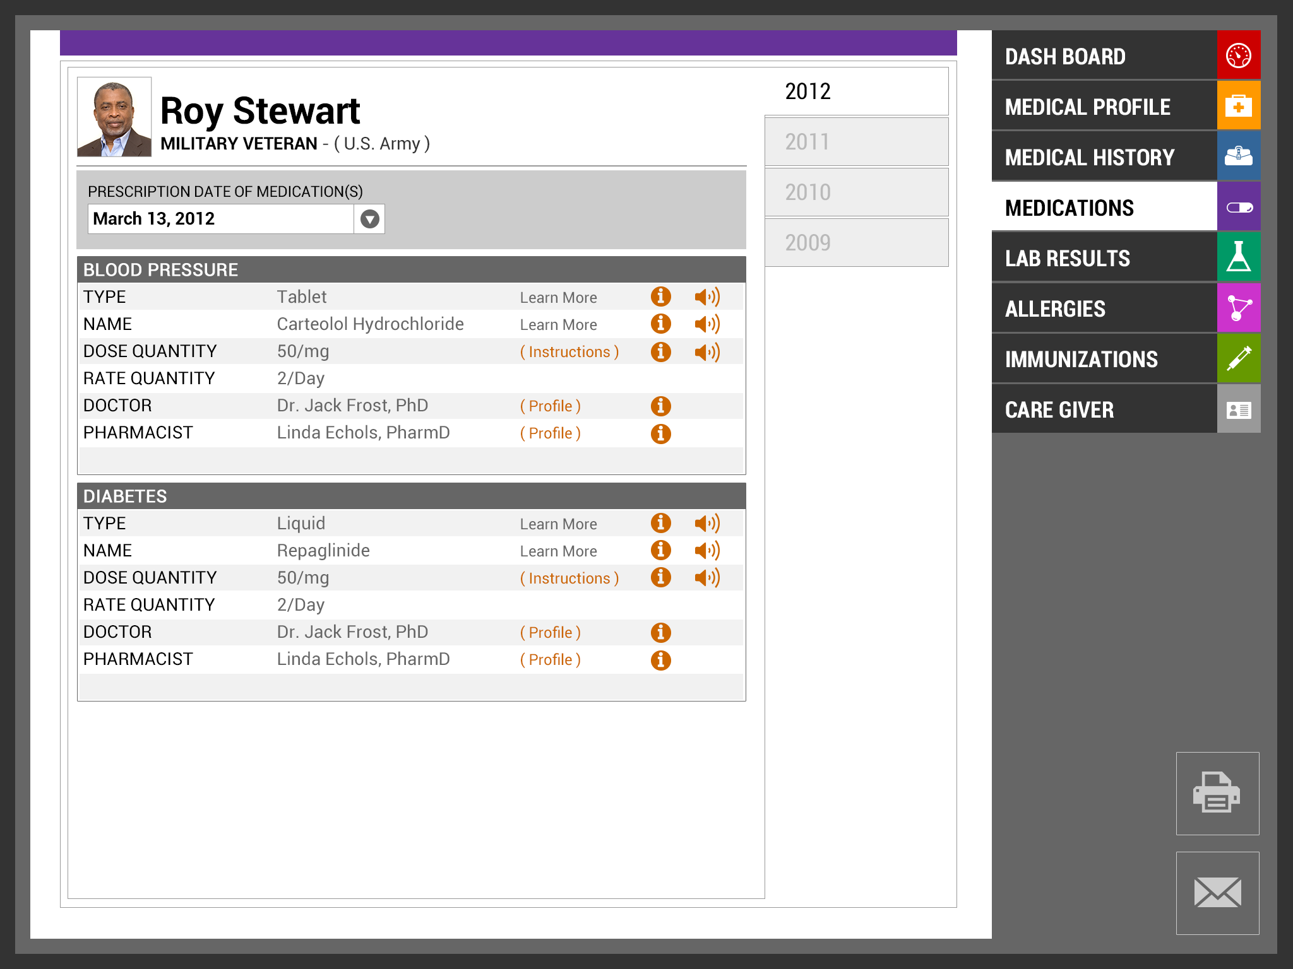This screenshot has height=969, width=1293.
Task: Open the Medical Profile first-aid icon
Action: pyautogui.click(x=1238, y=106)
